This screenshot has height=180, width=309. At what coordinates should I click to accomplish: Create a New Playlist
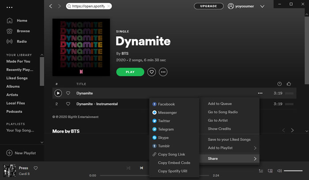pyautogui.click(x=21, y=153)
